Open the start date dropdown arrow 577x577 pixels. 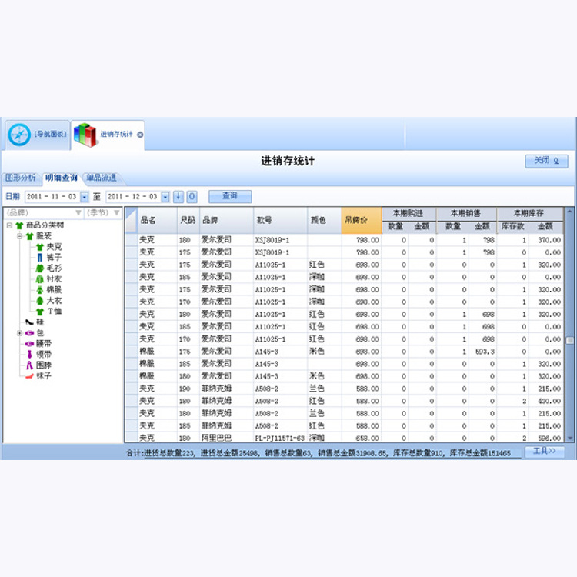click(x=85, y=197)
